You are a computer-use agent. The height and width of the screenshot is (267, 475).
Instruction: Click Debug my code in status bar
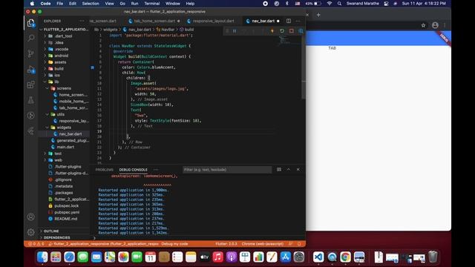click(174, 244)
